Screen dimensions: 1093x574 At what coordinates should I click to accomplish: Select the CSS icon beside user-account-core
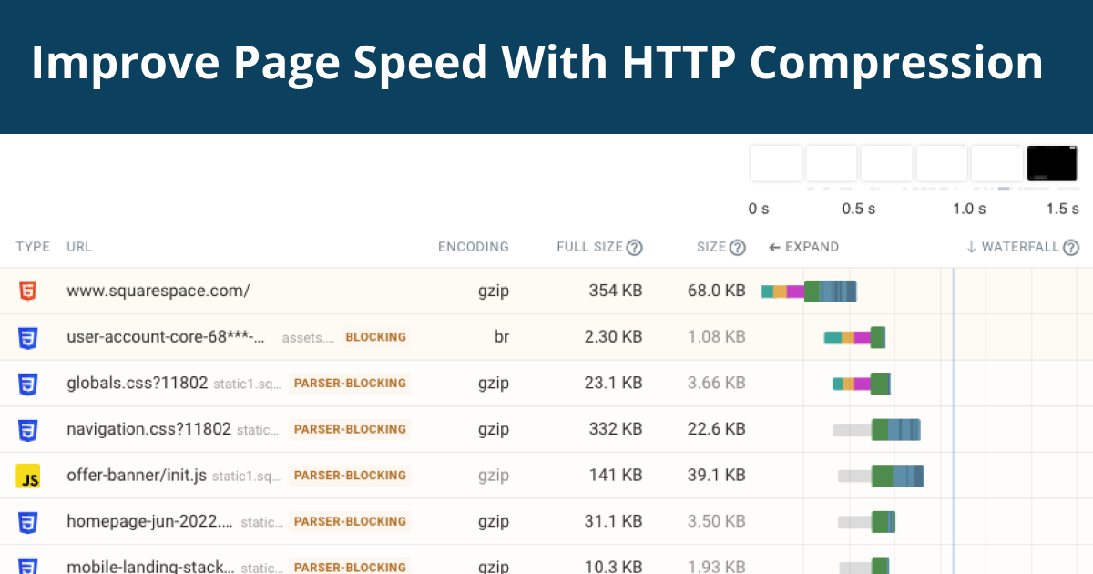pyautogui.click(x=29, y=337)
